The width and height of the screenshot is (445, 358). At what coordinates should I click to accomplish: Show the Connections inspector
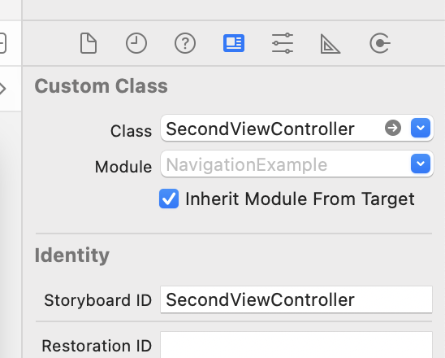380,43
